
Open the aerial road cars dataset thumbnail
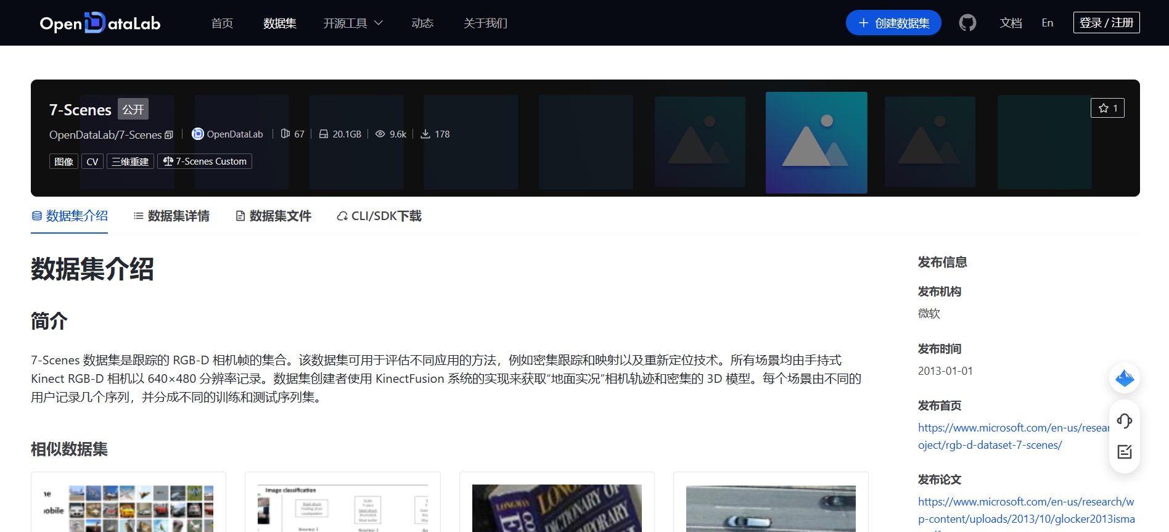click(771, 508)
